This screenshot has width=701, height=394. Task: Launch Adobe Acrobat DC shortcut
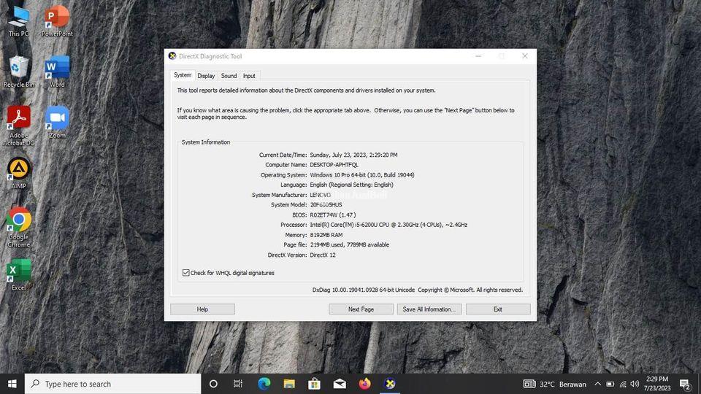coord(18,118)
